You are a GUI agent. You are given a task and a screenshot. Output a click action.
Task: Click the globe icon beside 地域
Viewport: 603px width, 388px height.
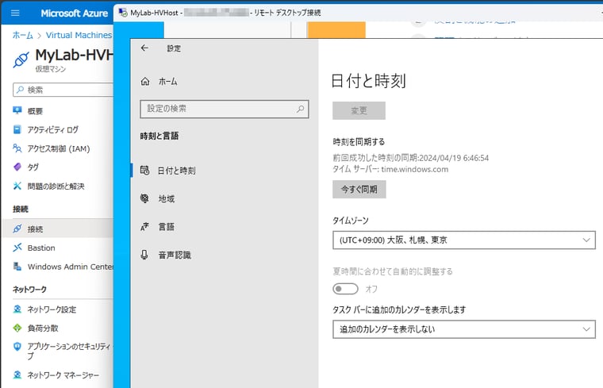[x=144, y=198]
